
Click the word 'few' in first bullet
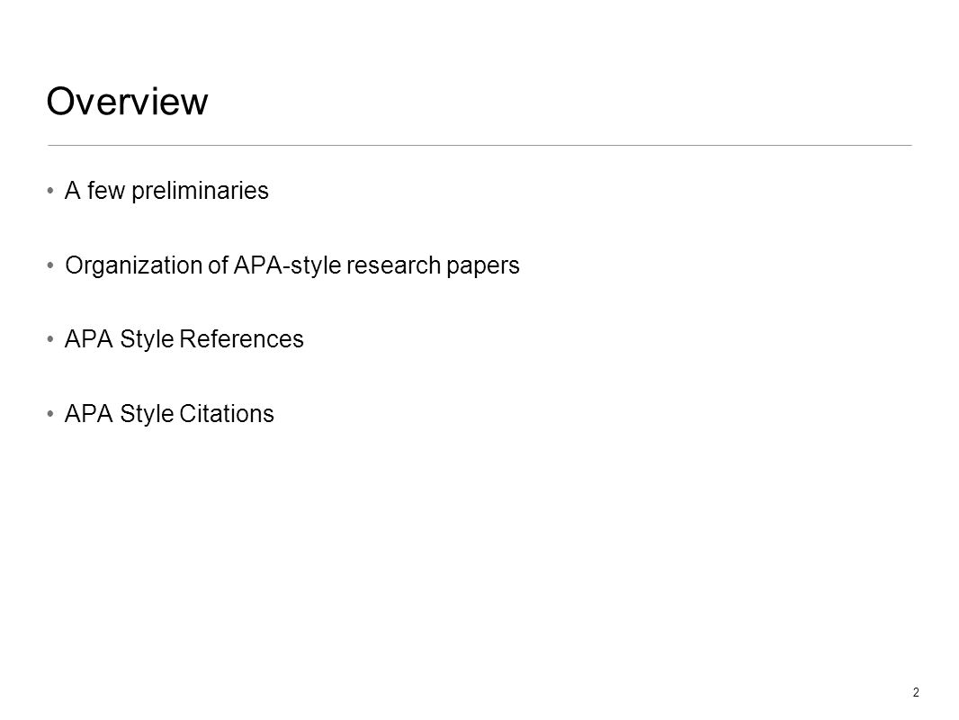click(x=106, y=191)
